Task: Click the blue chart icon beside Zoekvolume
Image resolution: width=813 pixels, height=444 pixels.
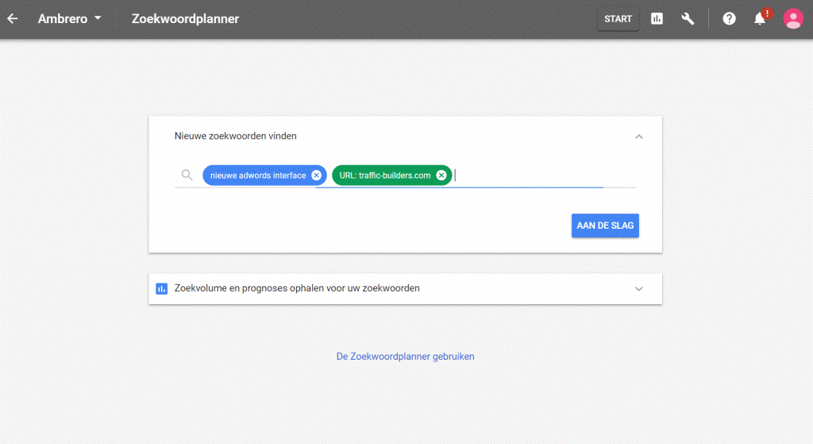Action: point(162,288)
